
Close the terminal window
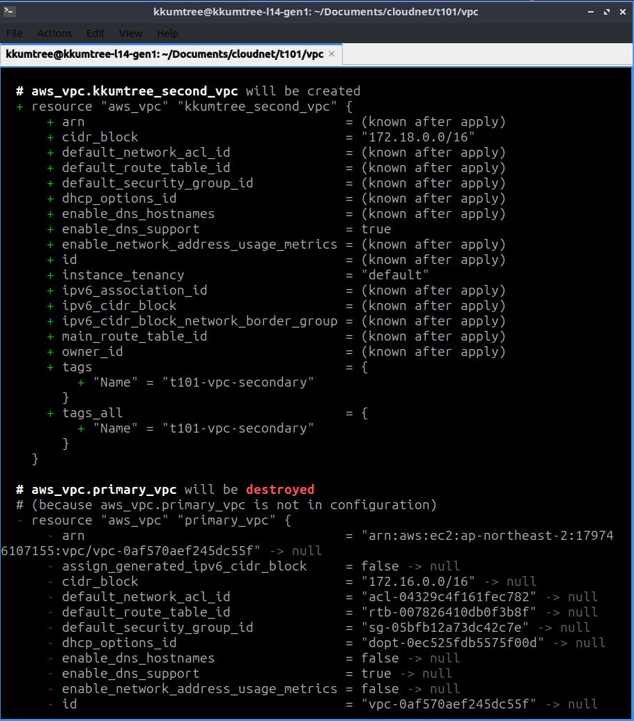[x=623, y=12]
